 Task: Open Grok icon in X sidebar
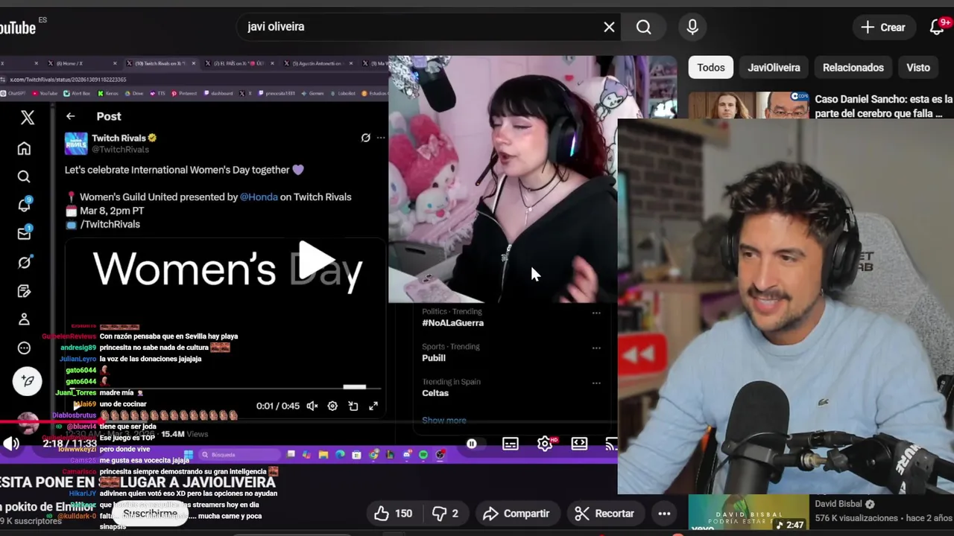click(x=24, y=262)
